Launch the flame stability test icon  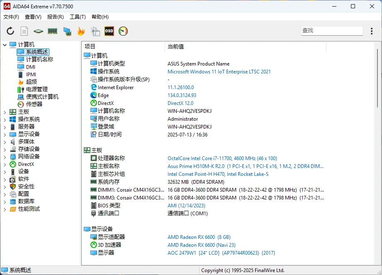point(81,31)
